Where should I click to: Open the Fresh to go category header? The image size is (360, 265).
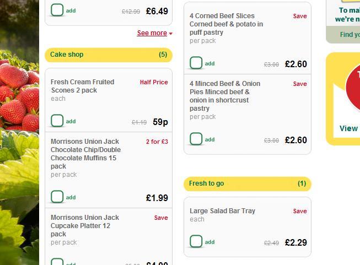[x=248, y=184]
